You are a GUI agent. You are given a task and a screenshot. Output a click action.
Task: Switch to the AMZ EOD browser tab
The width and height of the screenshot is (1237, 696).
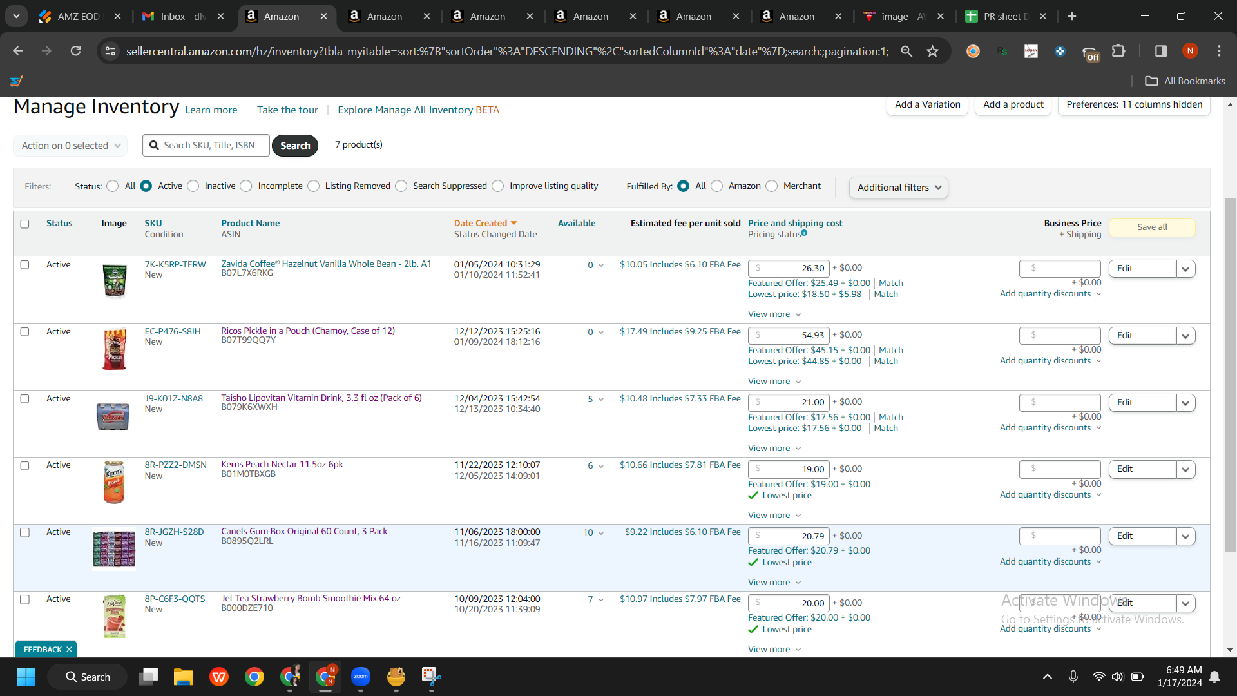79,16
